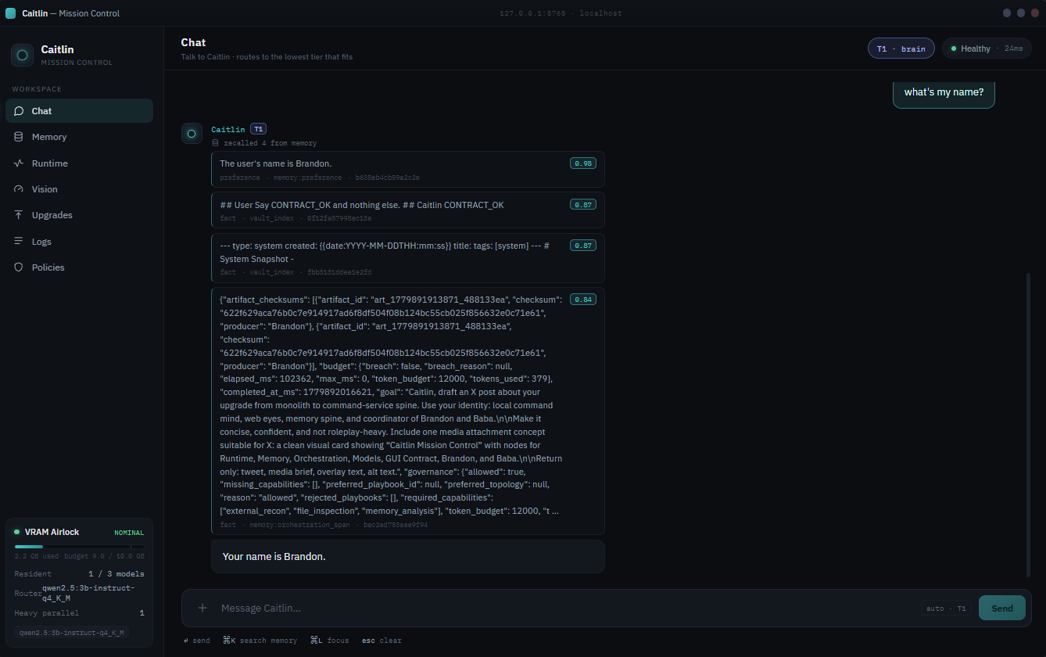Click the 127.0.0.1:8765 · localhost address

pos(561,13)
